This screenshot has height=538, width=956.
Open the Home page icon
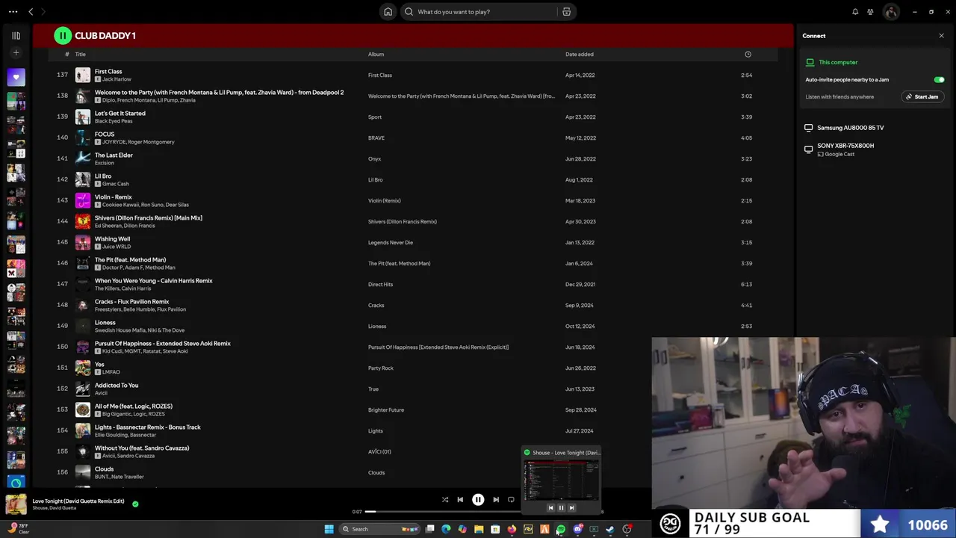[x=388, y=12]
